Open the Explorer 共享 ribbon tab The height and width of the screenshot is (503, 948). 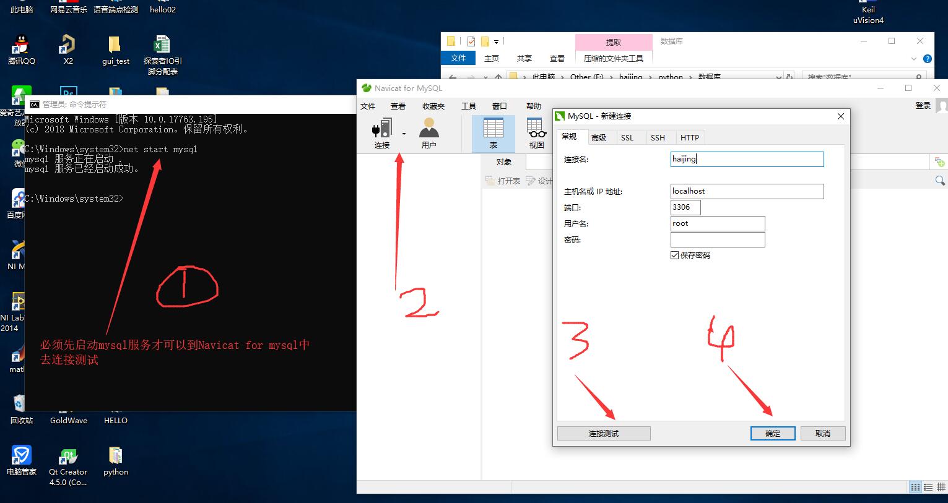[524, 59]
